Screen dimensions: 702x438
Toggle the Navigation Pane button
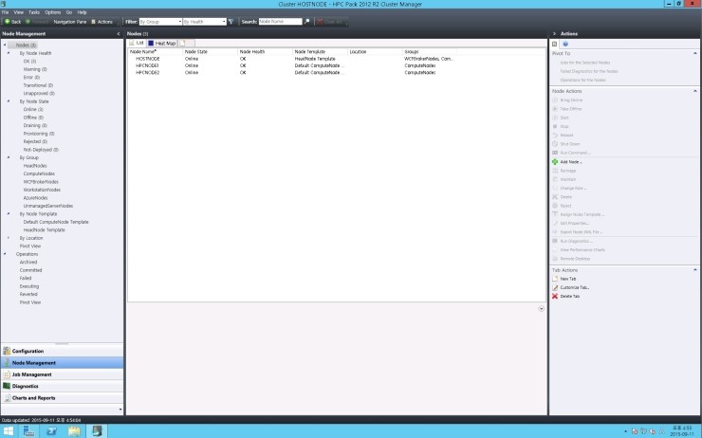[70, 22]
